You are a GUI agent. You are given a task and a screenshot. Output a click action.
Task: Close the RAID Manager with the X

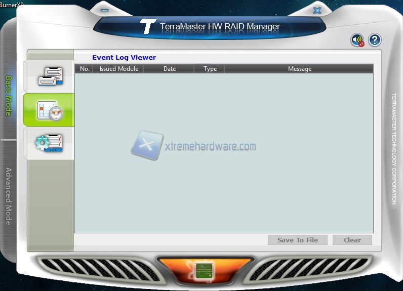point(317,10)
